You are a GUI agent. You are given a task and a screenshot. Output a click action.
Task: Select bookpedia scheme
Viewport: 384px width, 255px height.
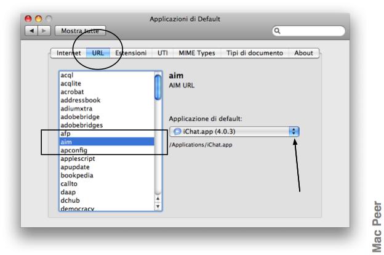(107, 176)
